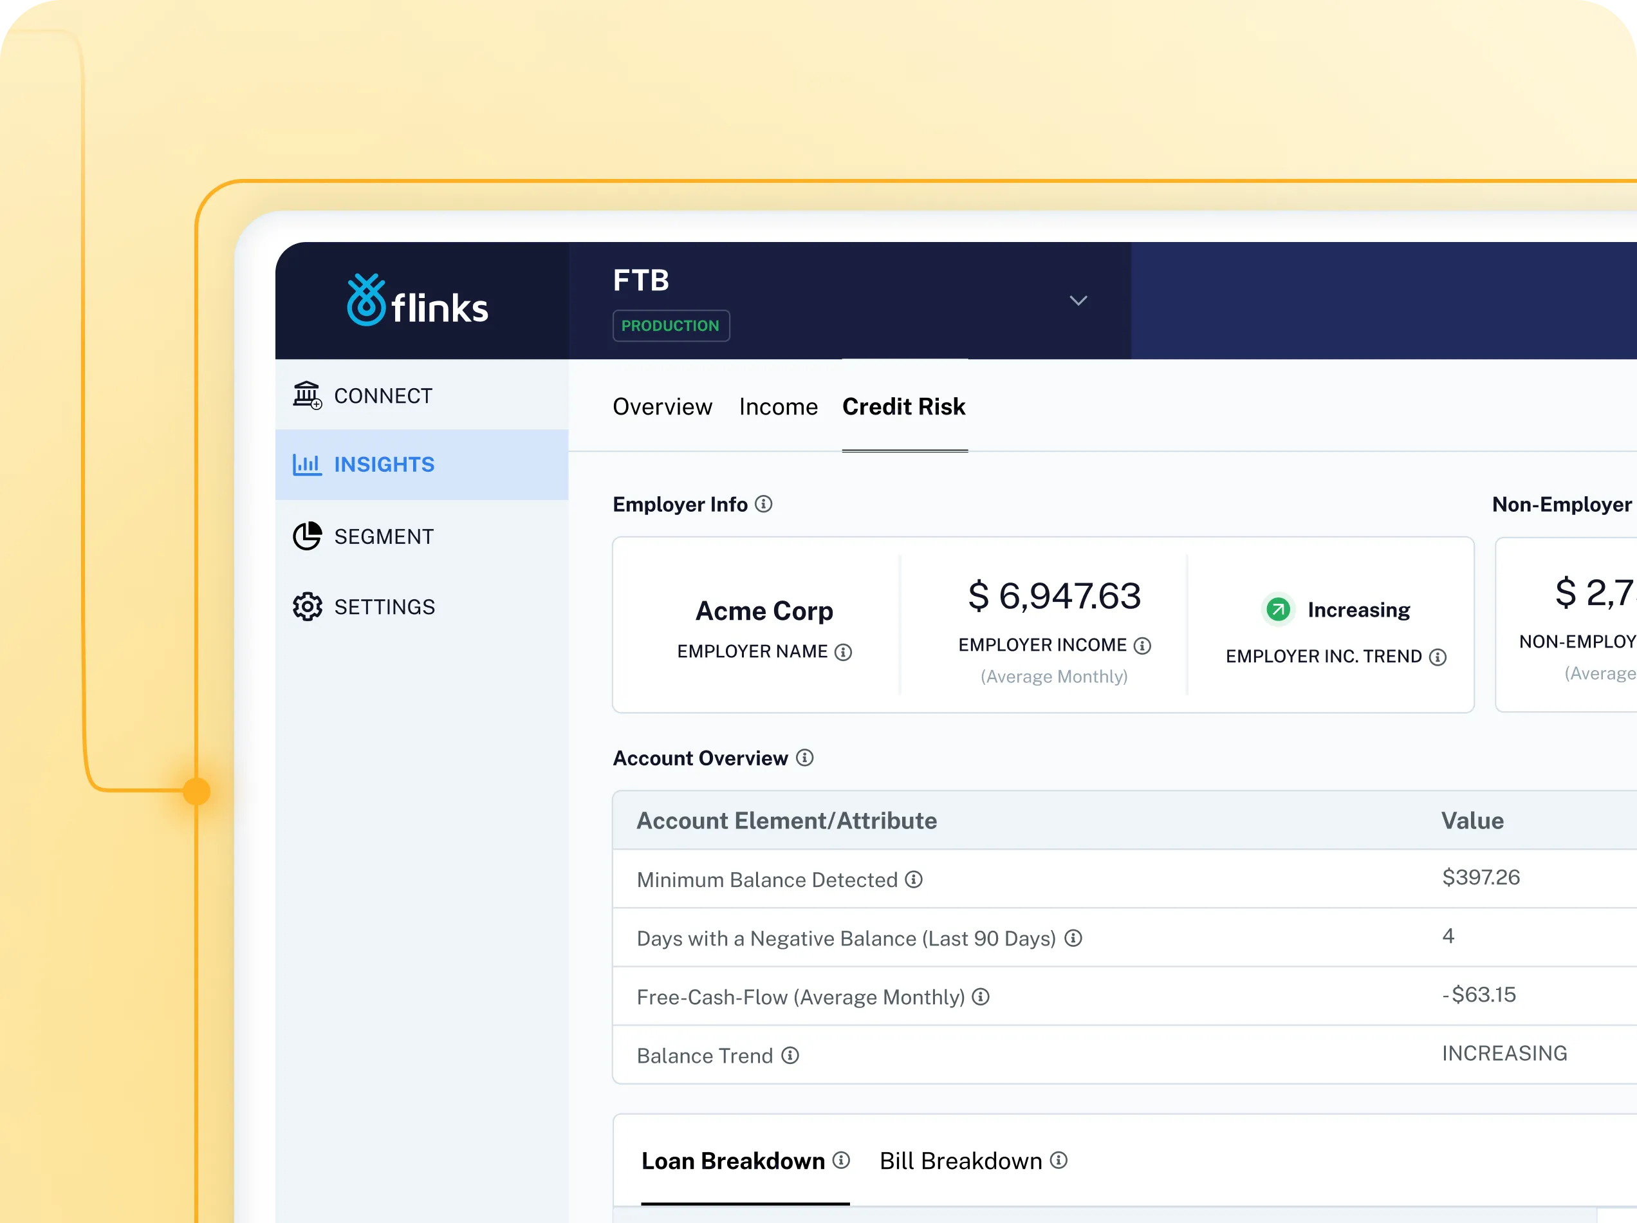1637x1223 pixels.
Task: Click the Connect bank icon in sidebar
Action: 306,395
